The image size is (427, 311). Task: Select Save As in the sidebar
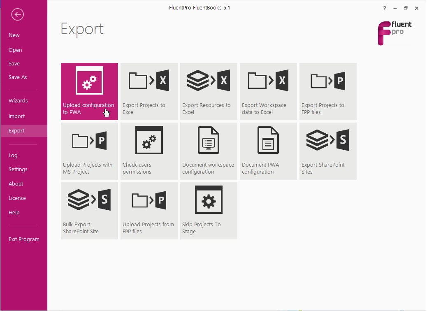(x=18, y=77)
